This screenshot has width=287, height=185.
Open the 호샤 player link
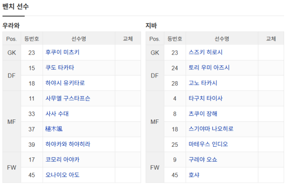point(194,175)
